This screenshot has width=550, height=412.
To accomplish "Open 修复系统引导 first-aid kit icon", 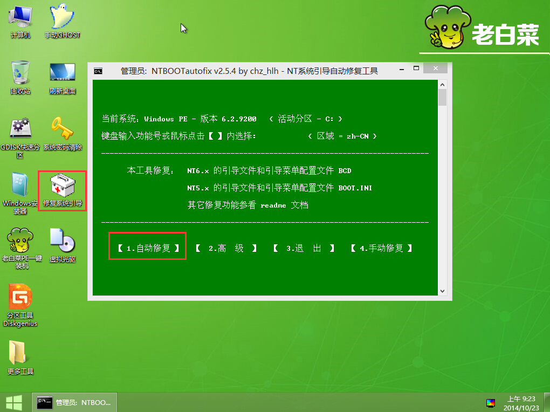I will coord(63,190).
